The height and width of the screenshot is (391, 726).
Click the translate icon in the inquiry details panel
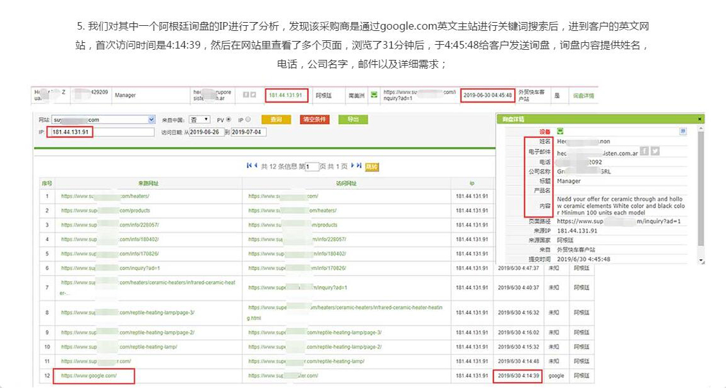tap(682, 131)
